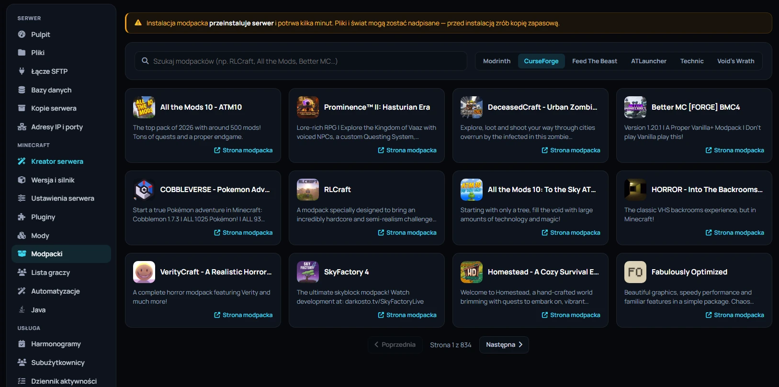Open the Better MC [FORGE] BMC4 thumbnail
Image resolution: width=779 pixels, height=387 pixels.
coord(635,107)
